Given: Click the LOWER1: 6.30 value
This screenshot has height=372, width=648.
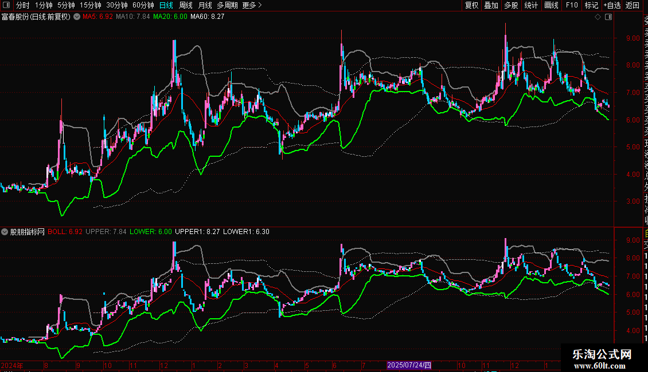Looking at the screenshot, I should pyautogui.click(x=246, y=232).
